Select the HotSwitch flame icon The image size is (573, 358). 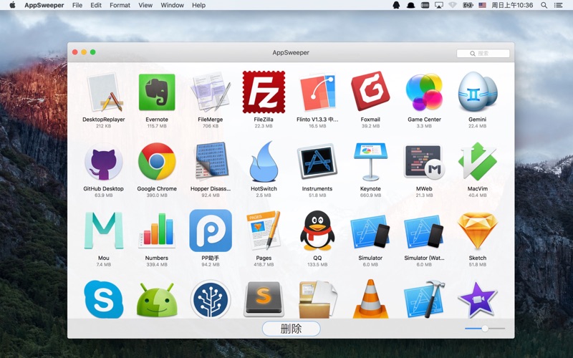264,162
